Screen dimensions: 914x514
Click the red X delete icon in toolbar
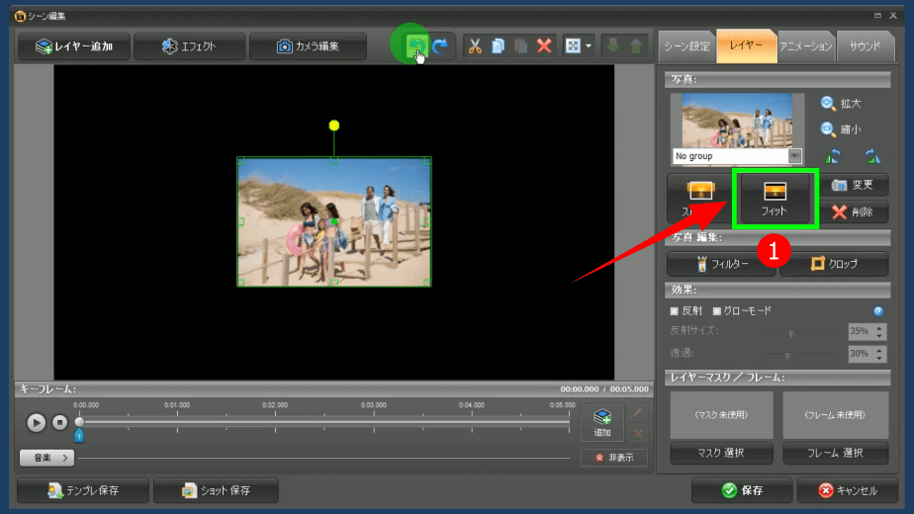click(544, 45)
